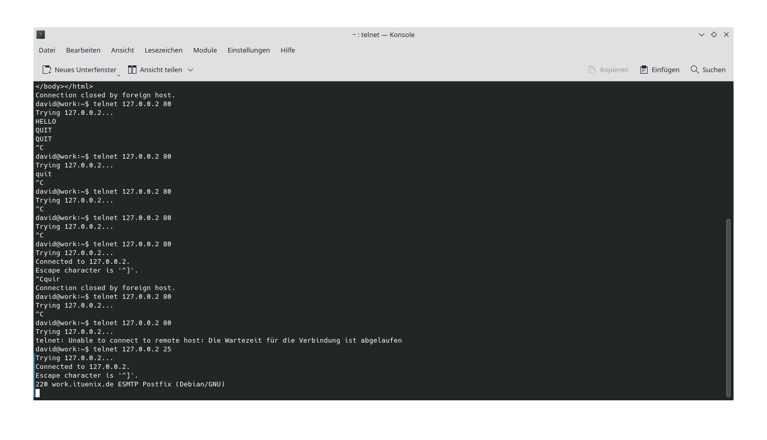Click the Konsole icon in the title bar
Image resolution: width=767 pixels, height=440 pixels.
(41, 35)
